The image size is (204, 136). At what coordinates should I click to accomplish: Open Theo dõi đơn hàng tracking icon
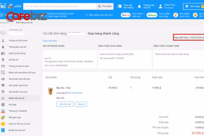click(x=119, y=6)
